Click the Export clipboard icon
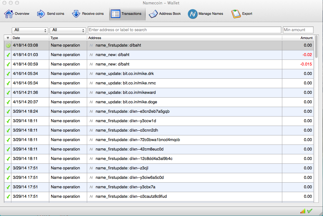The height and width of the screenshot is (216, 323). [236, 14]
